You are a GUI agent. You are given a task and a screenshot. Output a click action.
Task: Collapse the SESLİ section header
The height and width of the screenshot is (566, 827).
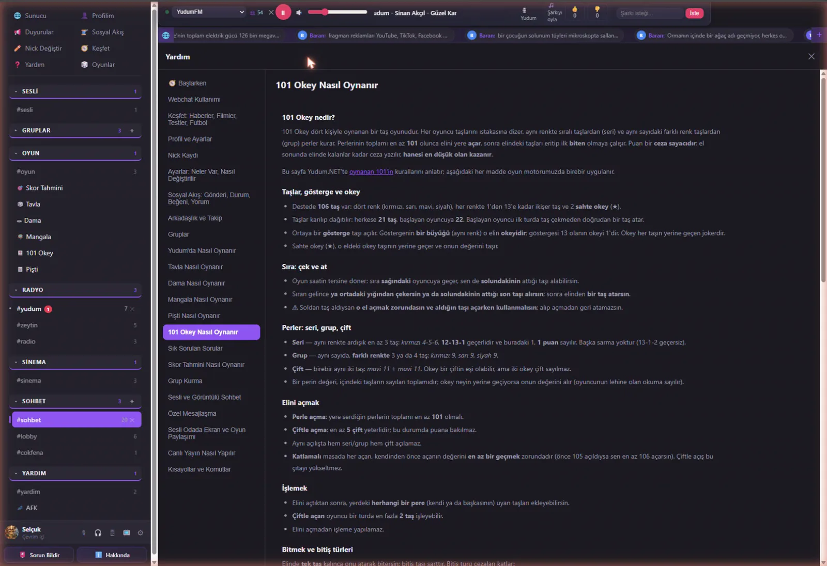pos(75,91)
